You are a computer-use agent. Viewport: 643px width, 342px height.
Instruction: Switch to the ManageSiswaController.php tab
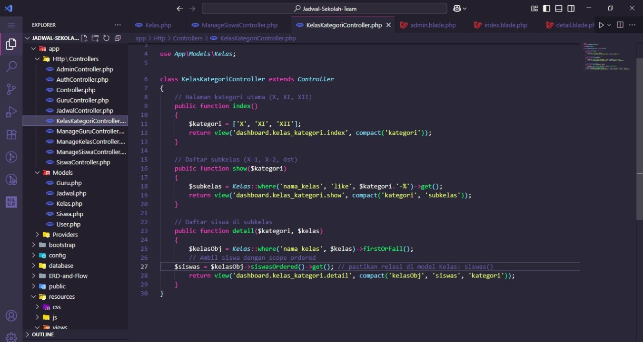(x=239, y=25)
